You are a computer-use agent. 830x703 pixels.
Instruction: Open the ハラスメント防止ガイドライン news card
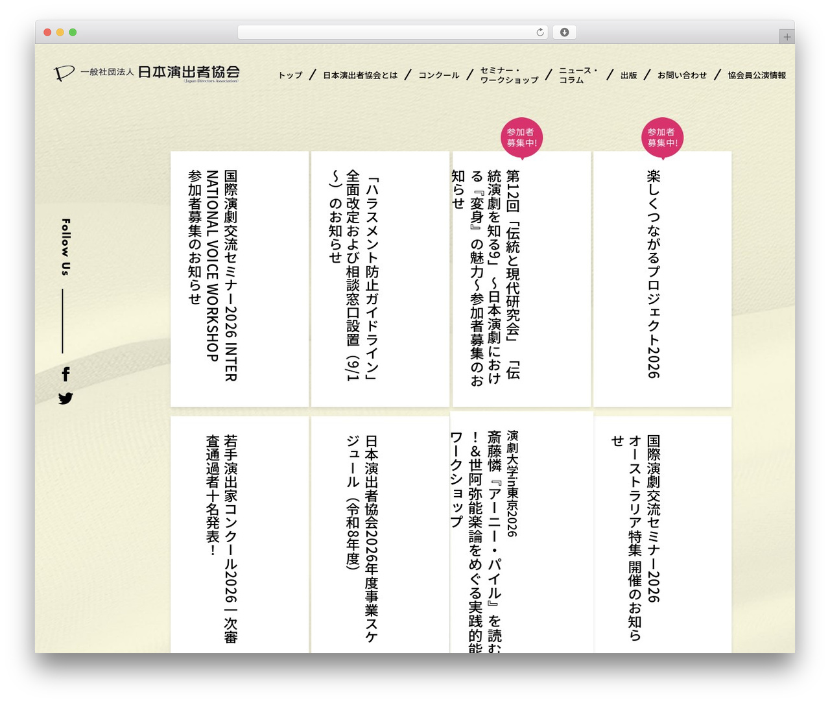(380, 280)
